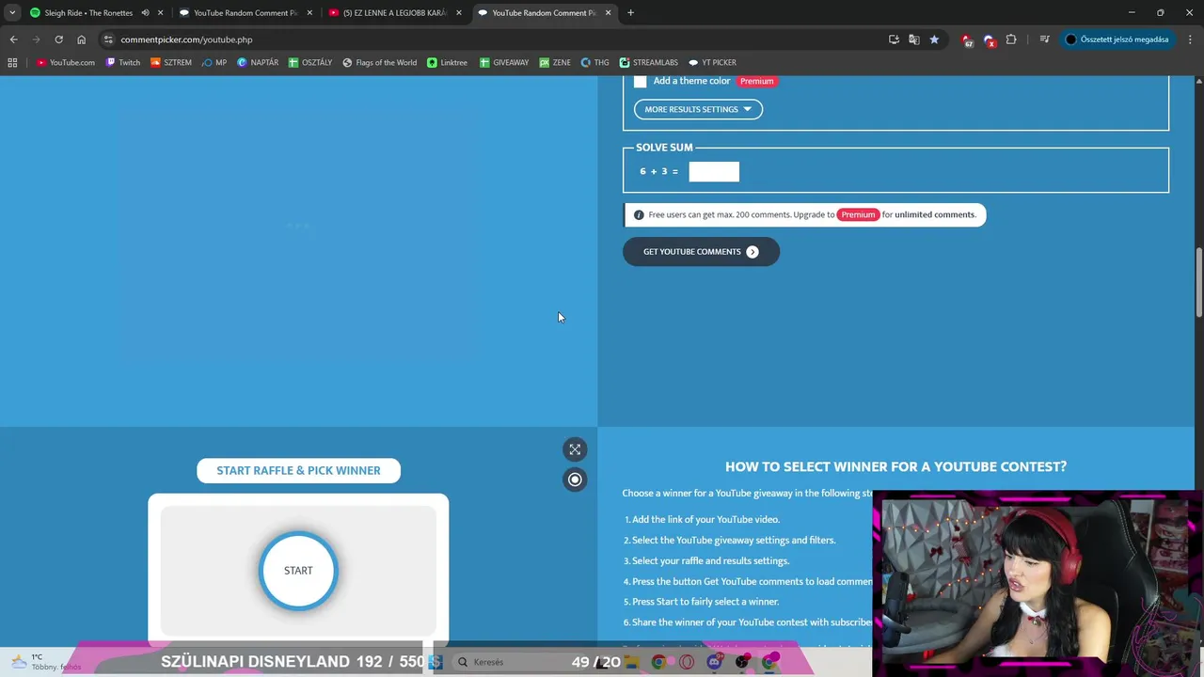This screenshot has height=677, width=1204.
Task: Open tab search dropdown arrow
Action: (x=12, y=13)
